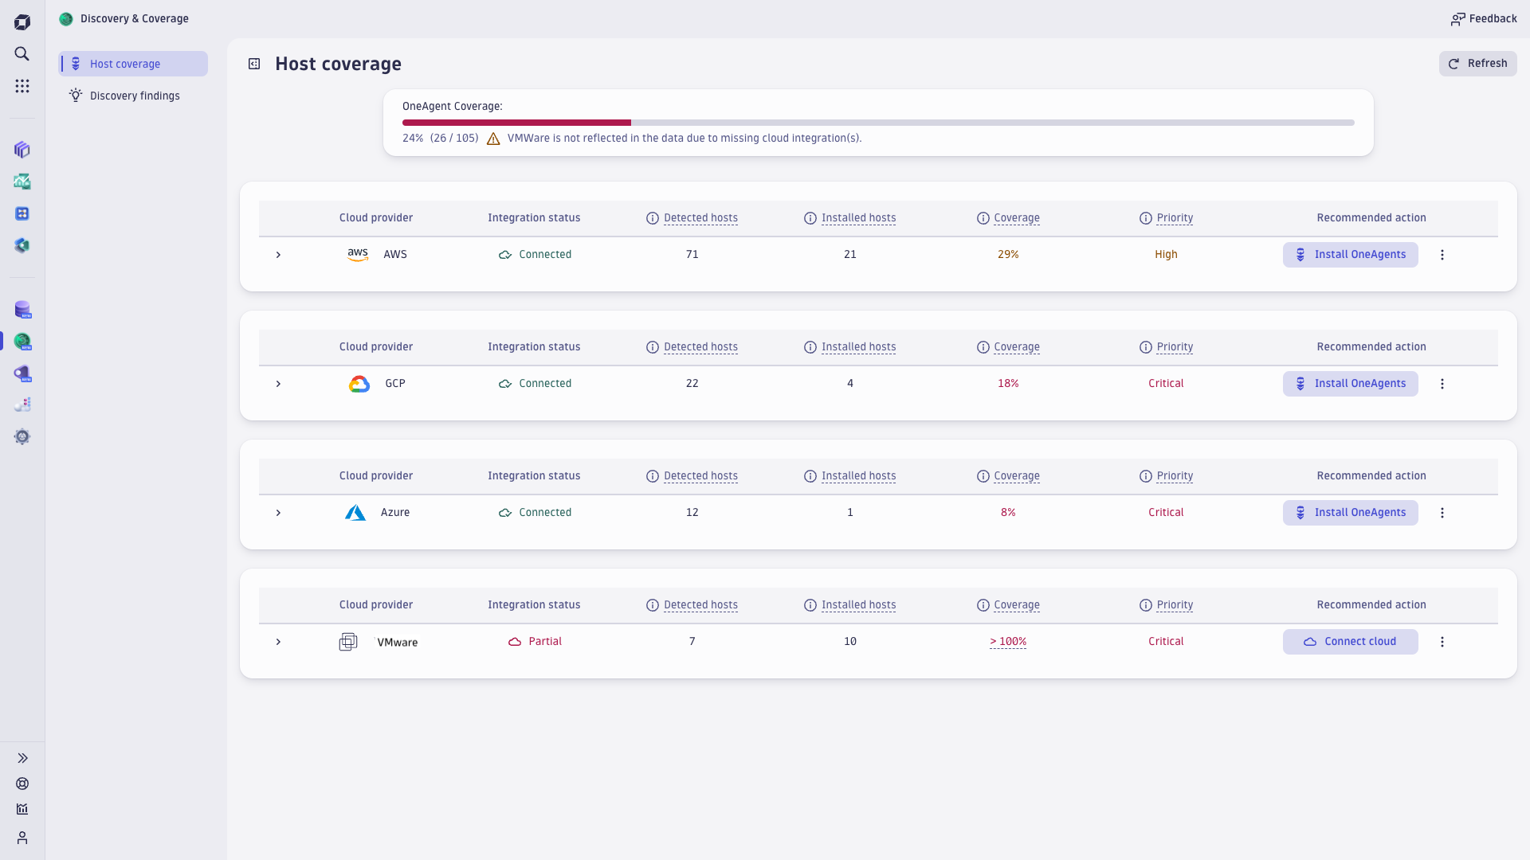Image resolution: width=1530 pixels, height=860 pixels.
Task: Open search from the sidebar
Action: (22, 53)
